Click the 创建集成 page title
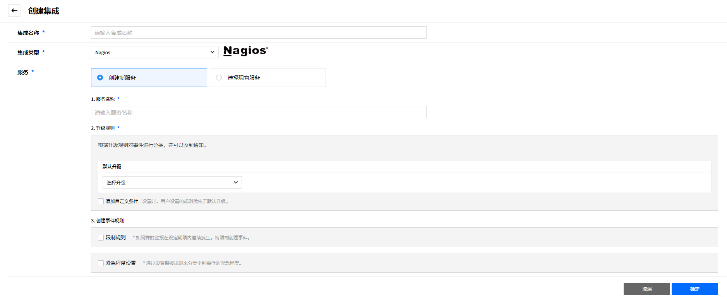This screenshot has width=727, height=297. pyautogui.click(x=44, y=11)
